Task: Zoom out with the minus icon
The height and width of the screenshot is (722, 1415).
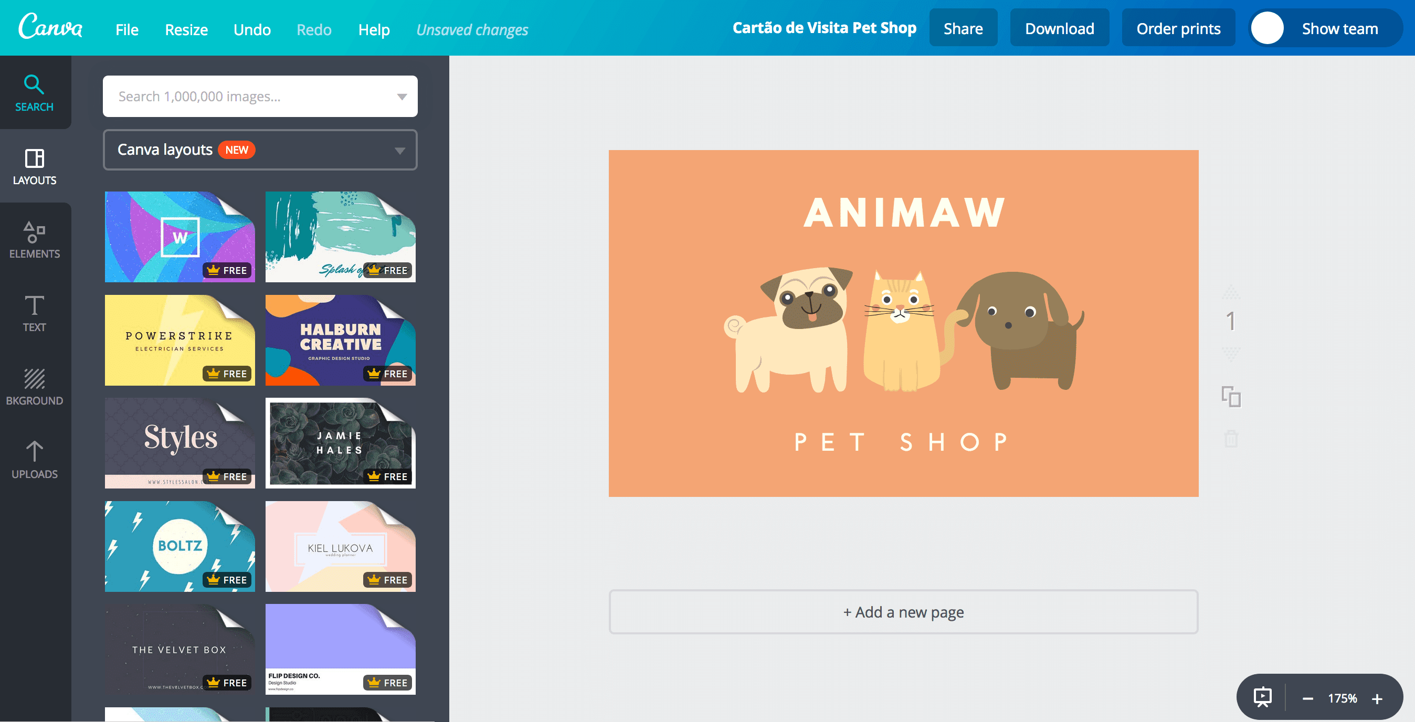Action: click(1308, 698)
